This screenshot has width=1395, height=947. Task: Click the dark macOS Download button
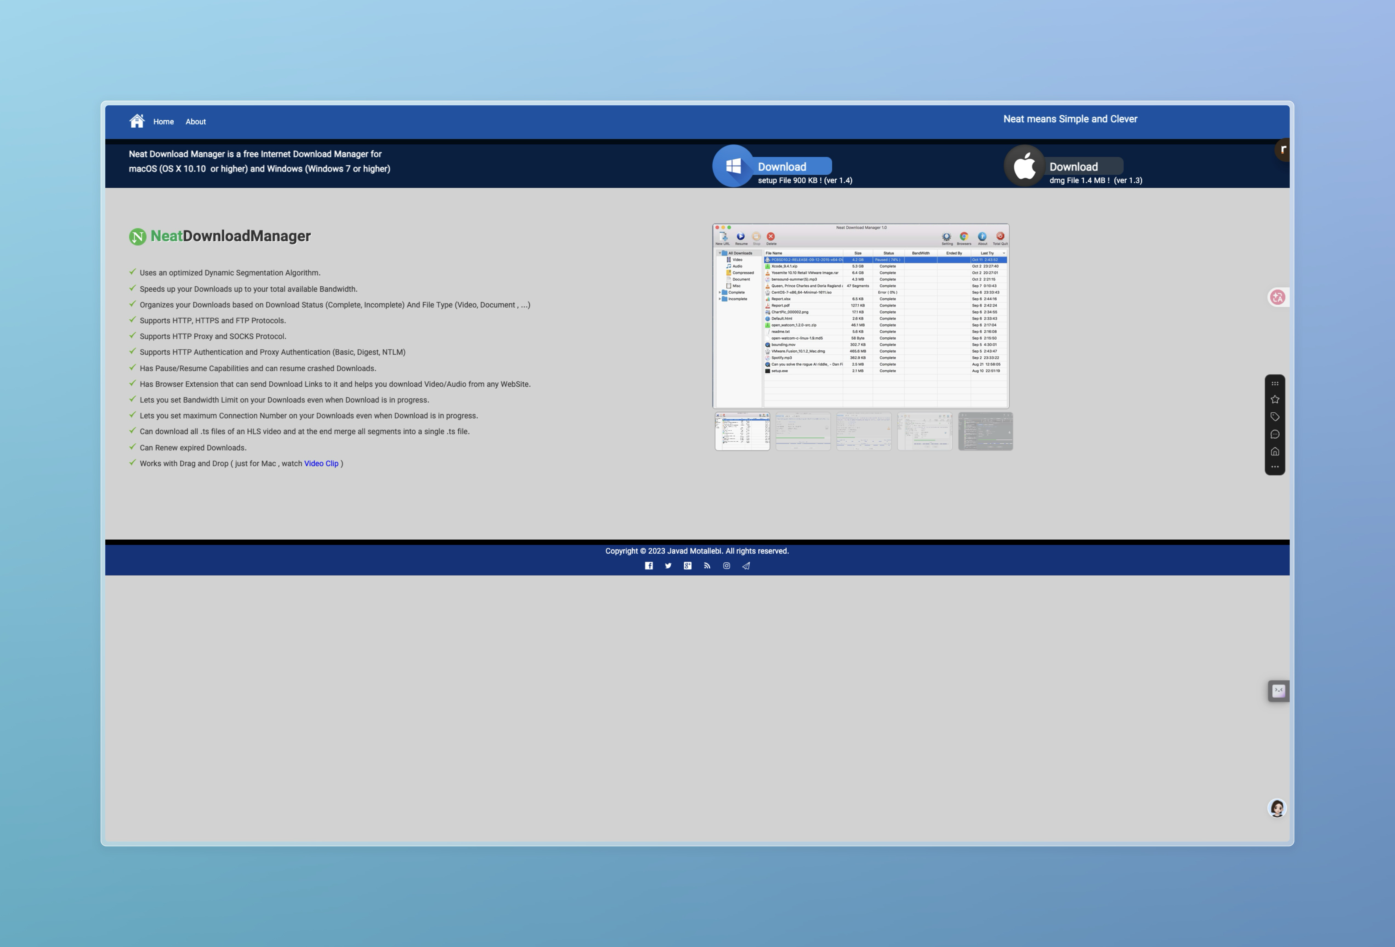tap(1085, 166)
